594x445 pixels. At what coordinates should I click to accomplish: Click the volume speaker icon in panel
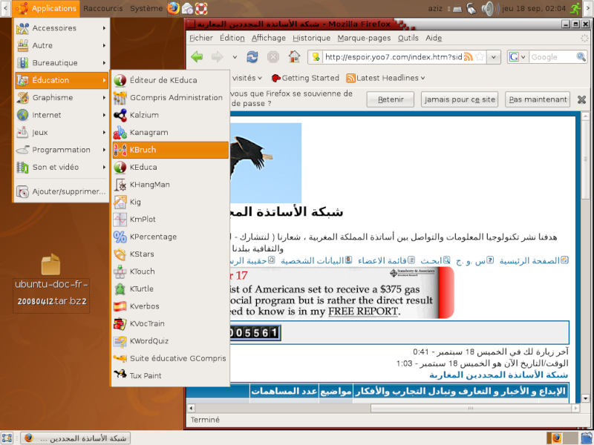coord(490,8)
